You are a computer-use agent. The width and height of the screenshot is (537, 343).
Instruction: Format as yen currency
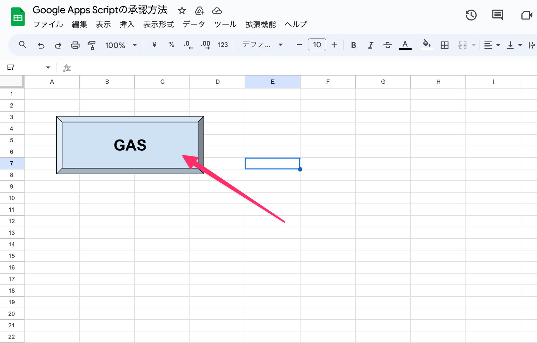pos(154,45)
